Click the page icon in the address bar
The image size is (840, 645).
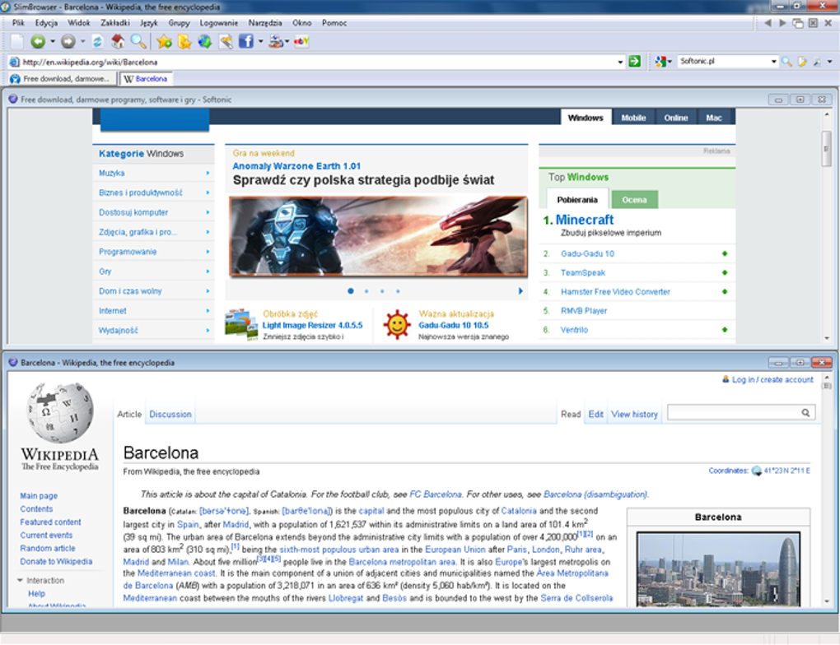[x=15, y=62]
